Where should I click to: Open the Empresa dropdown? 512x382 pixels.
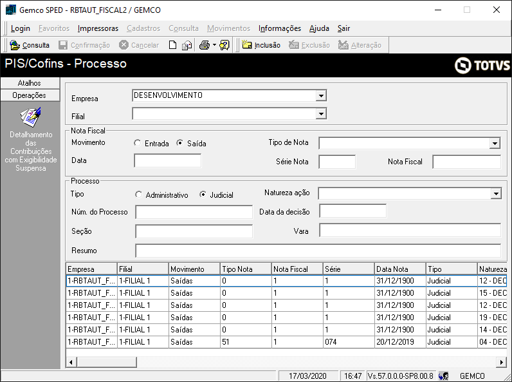coord(321,95)
